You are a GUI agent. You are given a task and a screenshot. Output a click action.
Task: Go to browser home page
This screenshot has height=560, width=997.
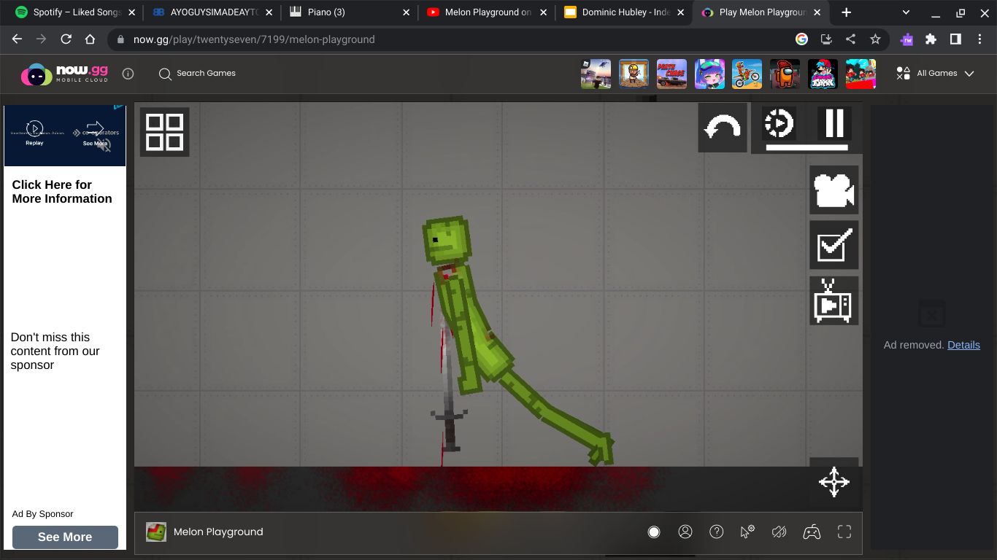point(90,39)
